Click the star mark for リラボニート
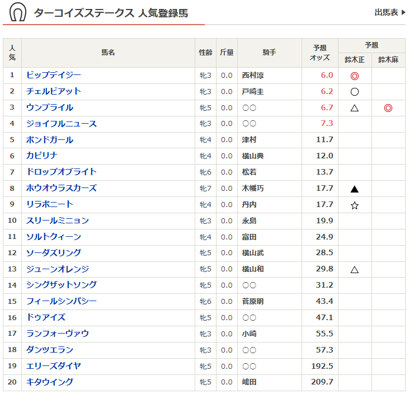The width and height of the screenshot is (409, 394). click(354, 205)
